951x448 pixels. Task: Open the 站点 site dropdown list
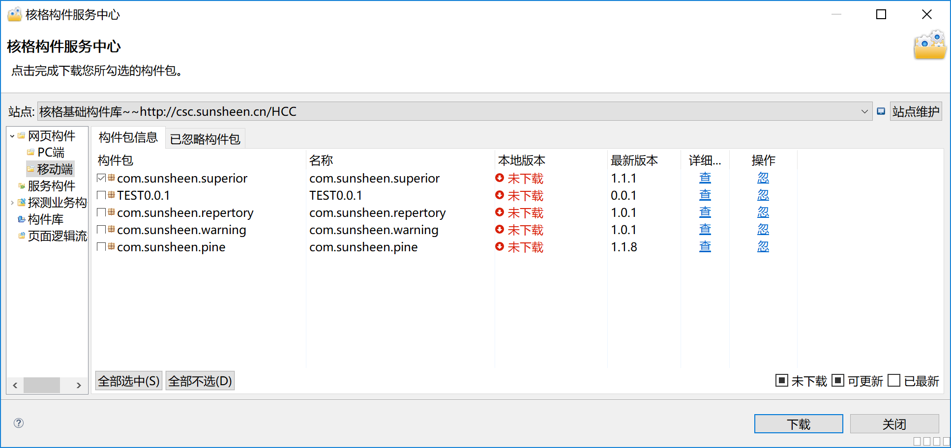864,111
